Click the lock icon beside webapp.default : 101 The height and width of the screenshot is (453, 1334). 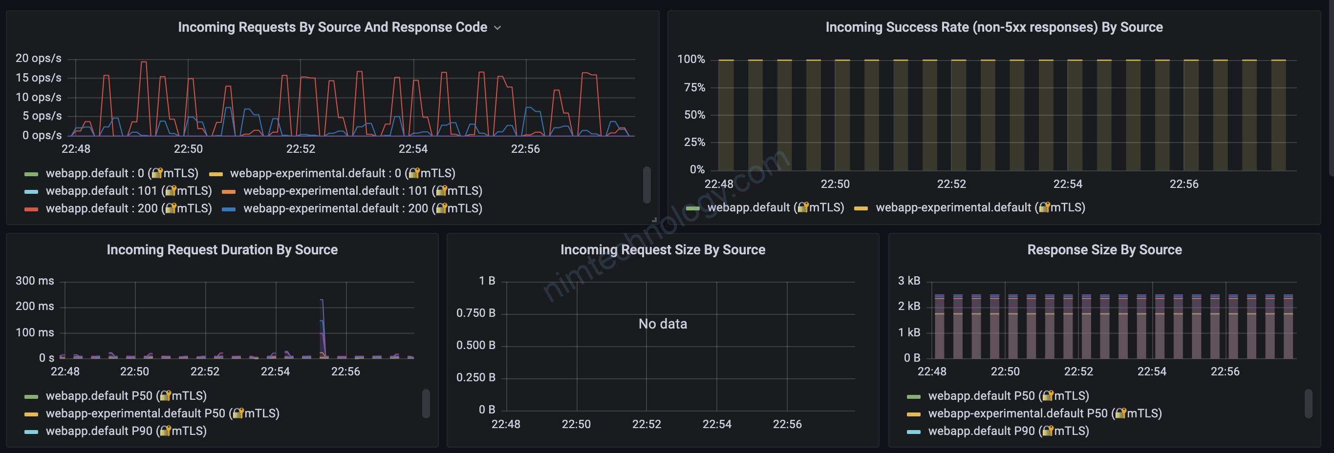coord(171,191)
